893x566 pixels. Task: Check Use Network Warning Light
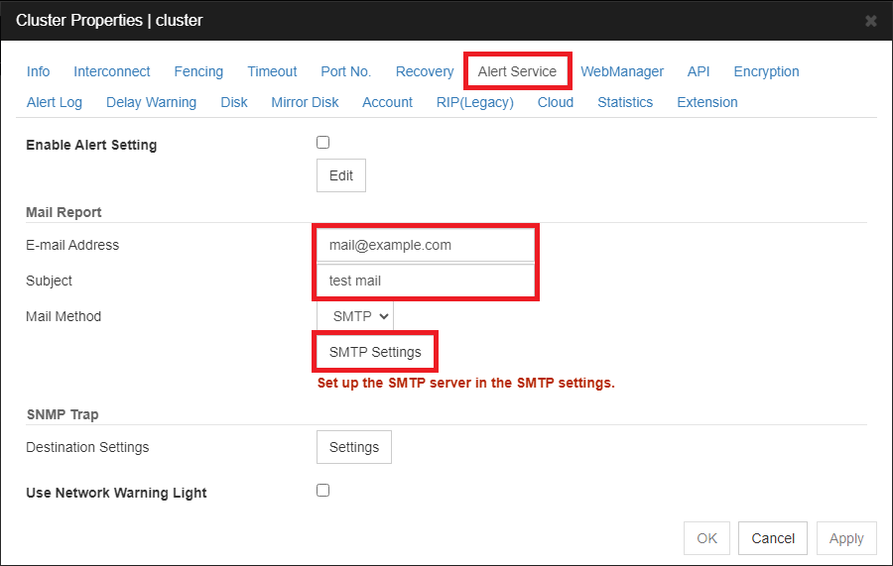click(322, 491)
